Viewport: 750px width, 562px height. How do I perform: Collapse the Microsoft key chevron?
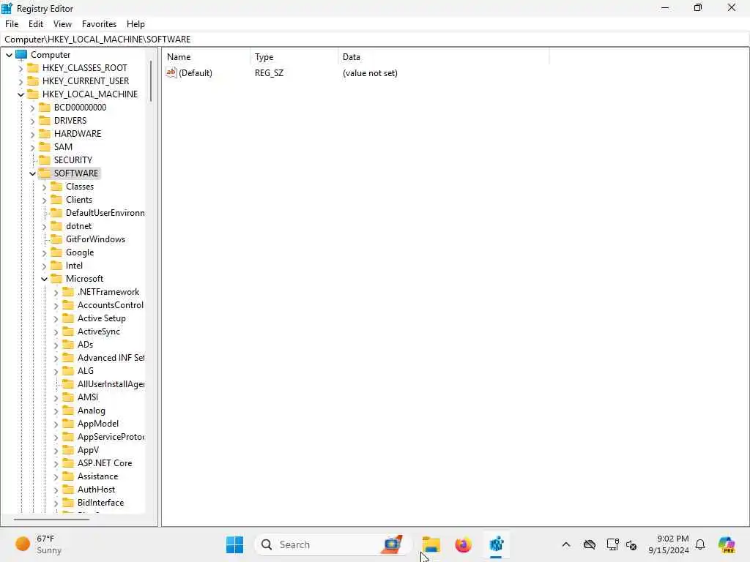(44, 279)
